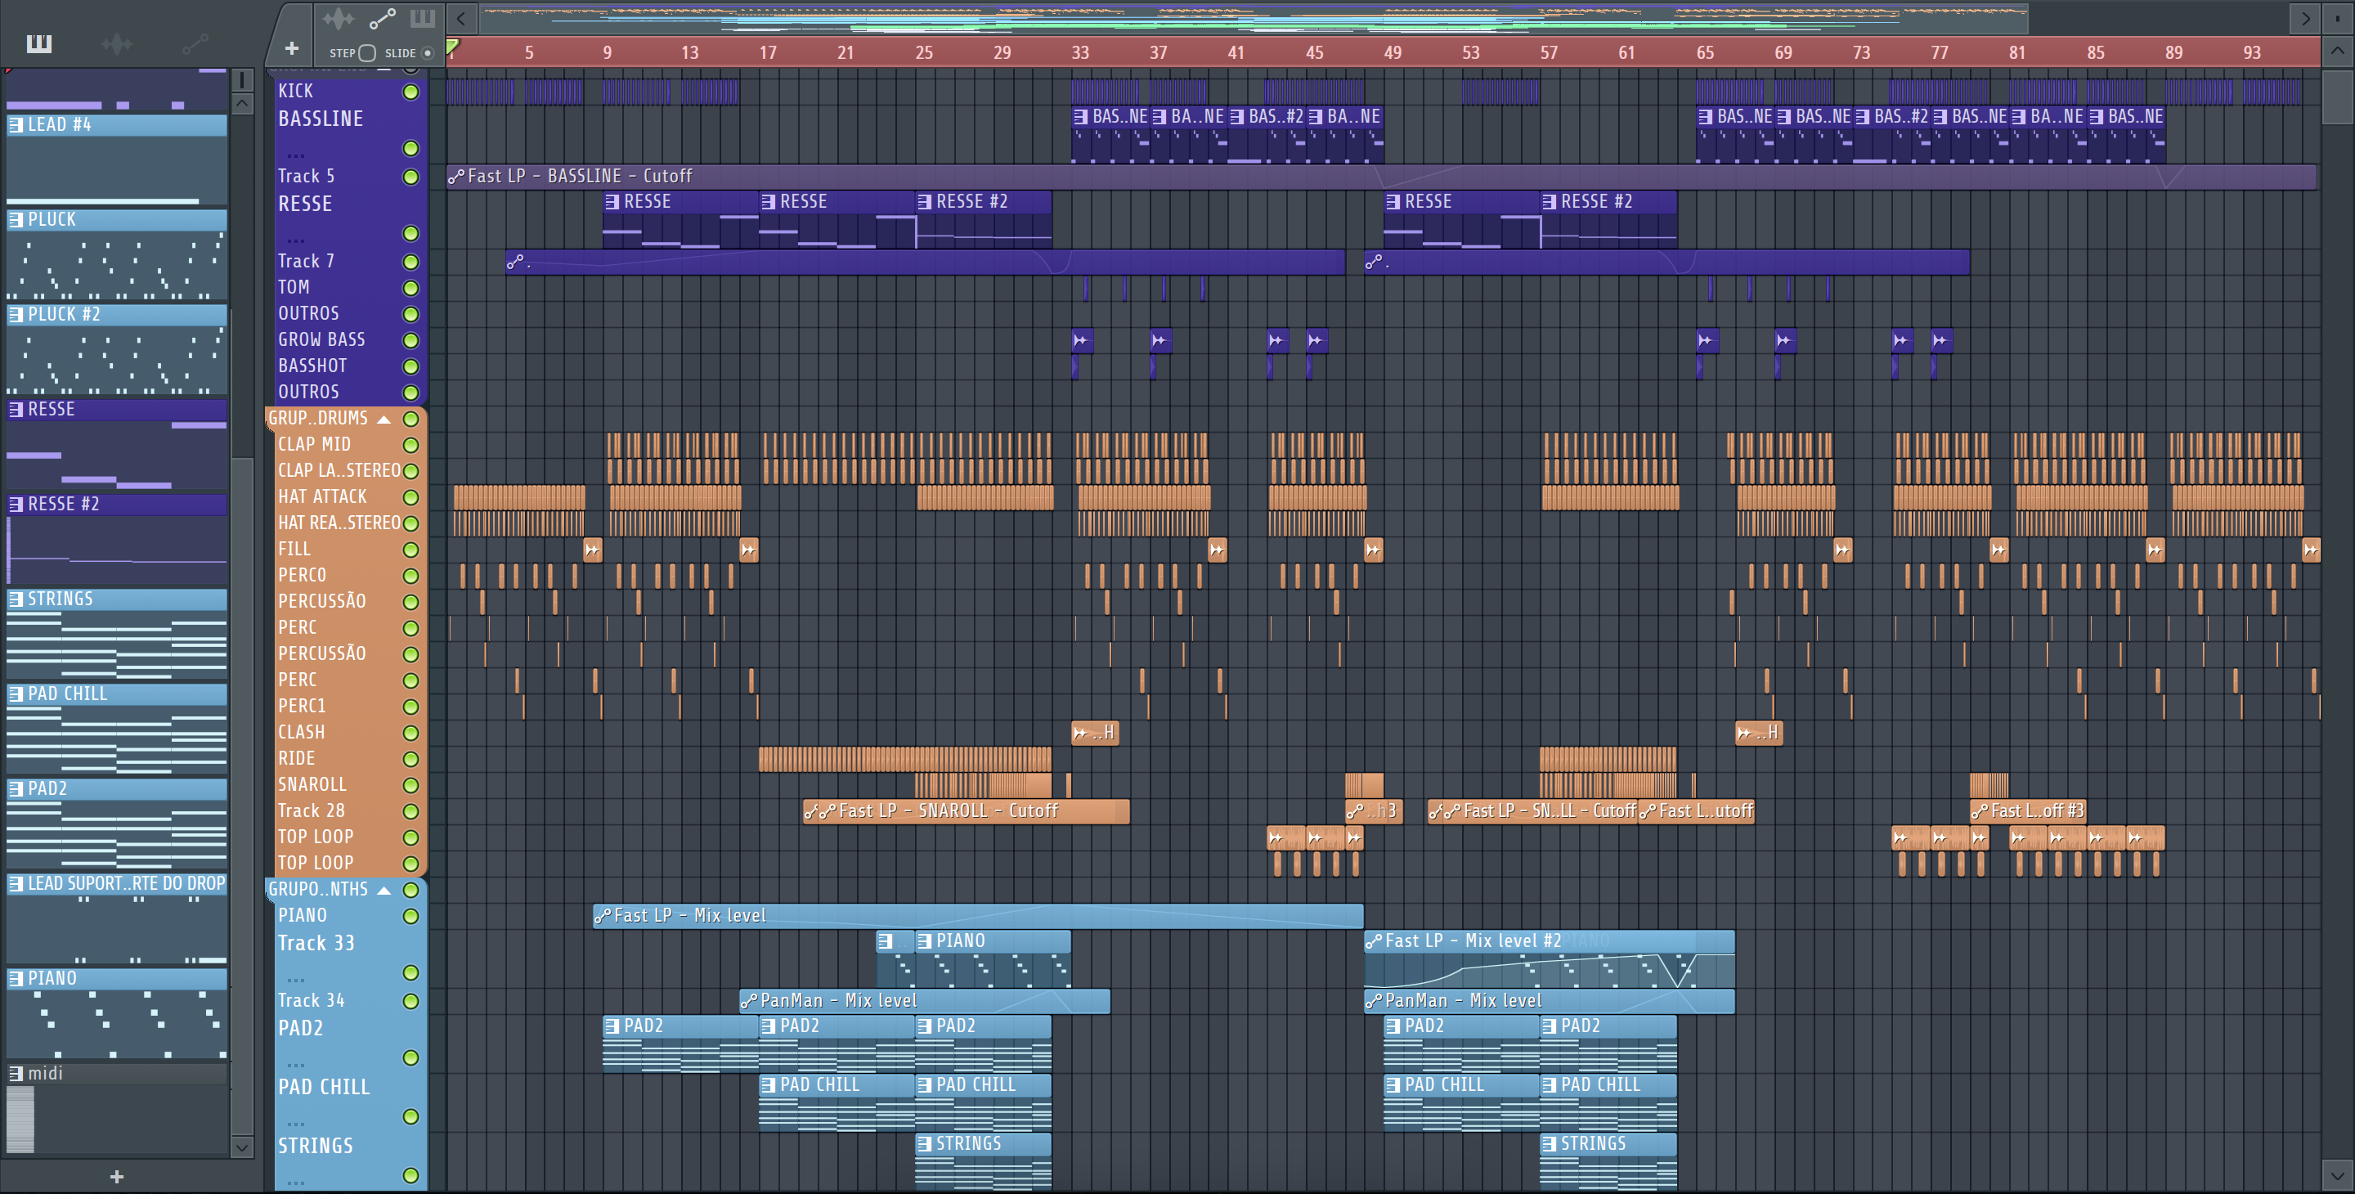The width and height of the screenshot is (2355, 1194).
Task: Select the RESSE #2 pattern in picker
Action: click(x=117, y=541)
